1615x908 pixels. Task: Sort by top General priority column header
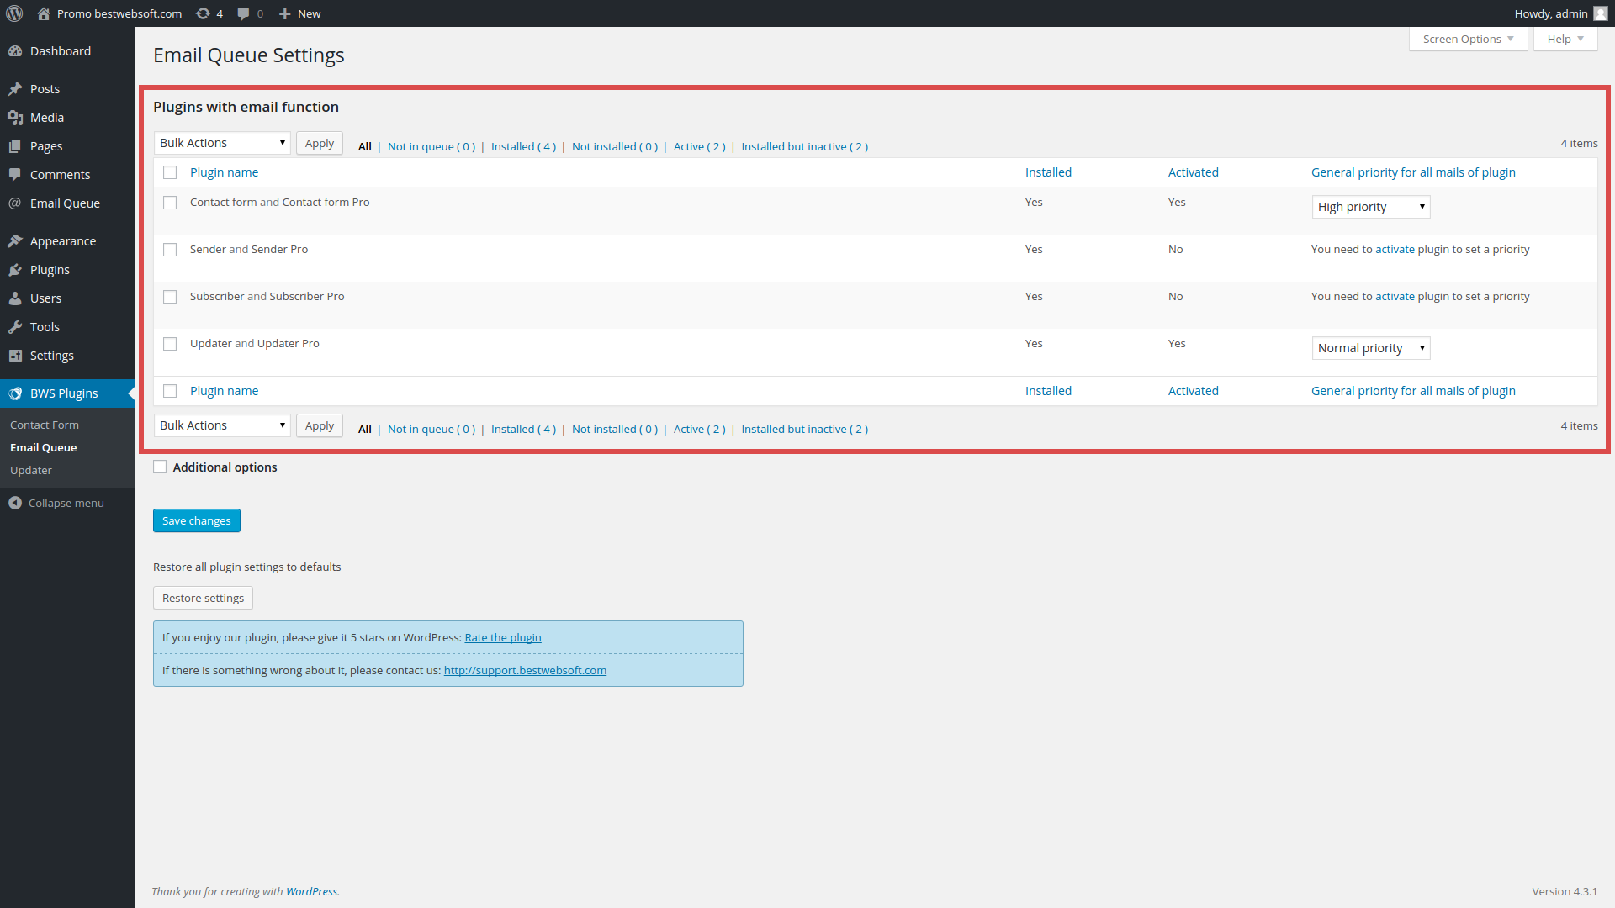pos(1413,172)
